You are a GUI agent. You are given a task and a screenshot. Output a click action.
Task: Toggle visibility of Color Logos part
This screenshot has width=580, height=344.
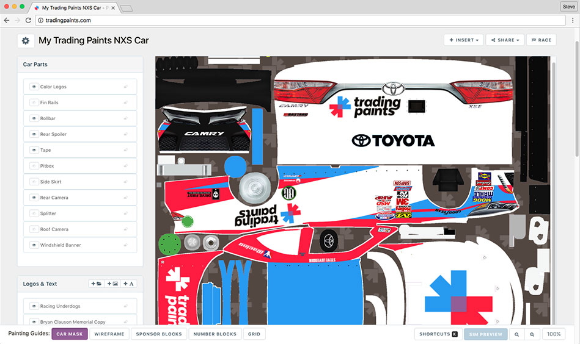point(34,87)
